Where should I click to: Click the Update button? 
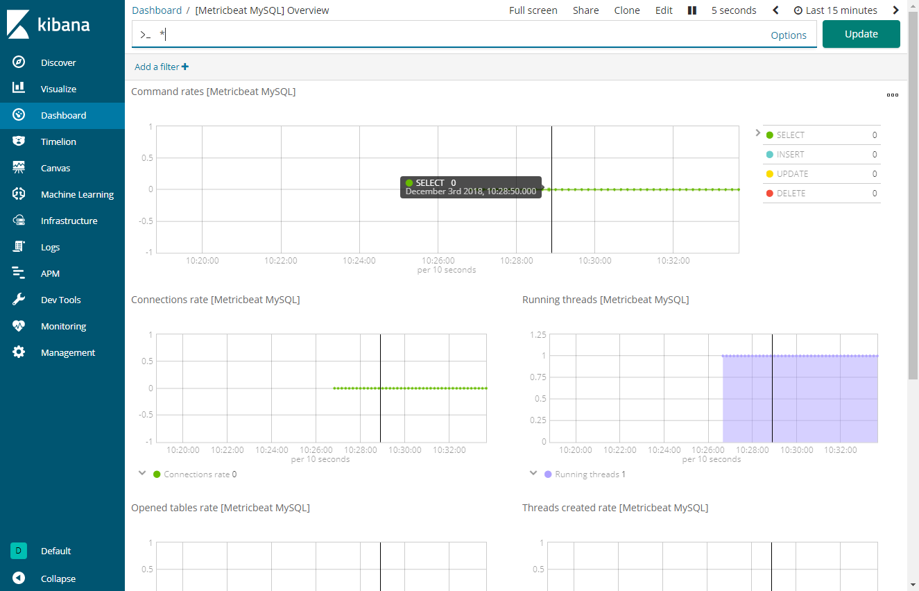pos(861,34)
